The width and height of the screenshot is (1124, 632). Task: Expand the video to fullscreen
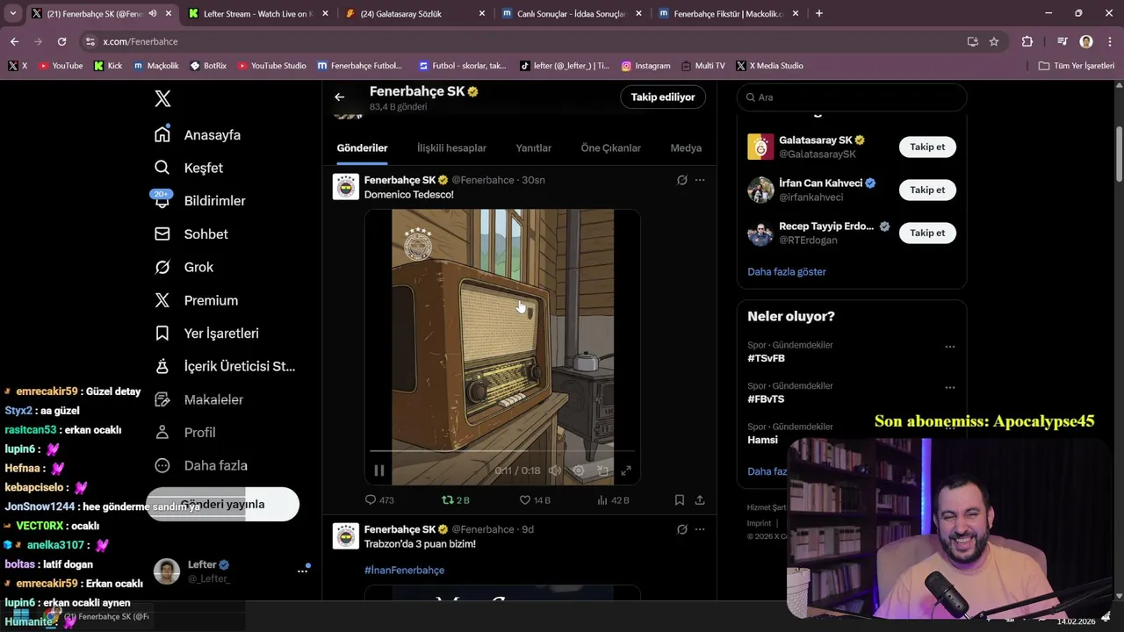click(626, 470)
